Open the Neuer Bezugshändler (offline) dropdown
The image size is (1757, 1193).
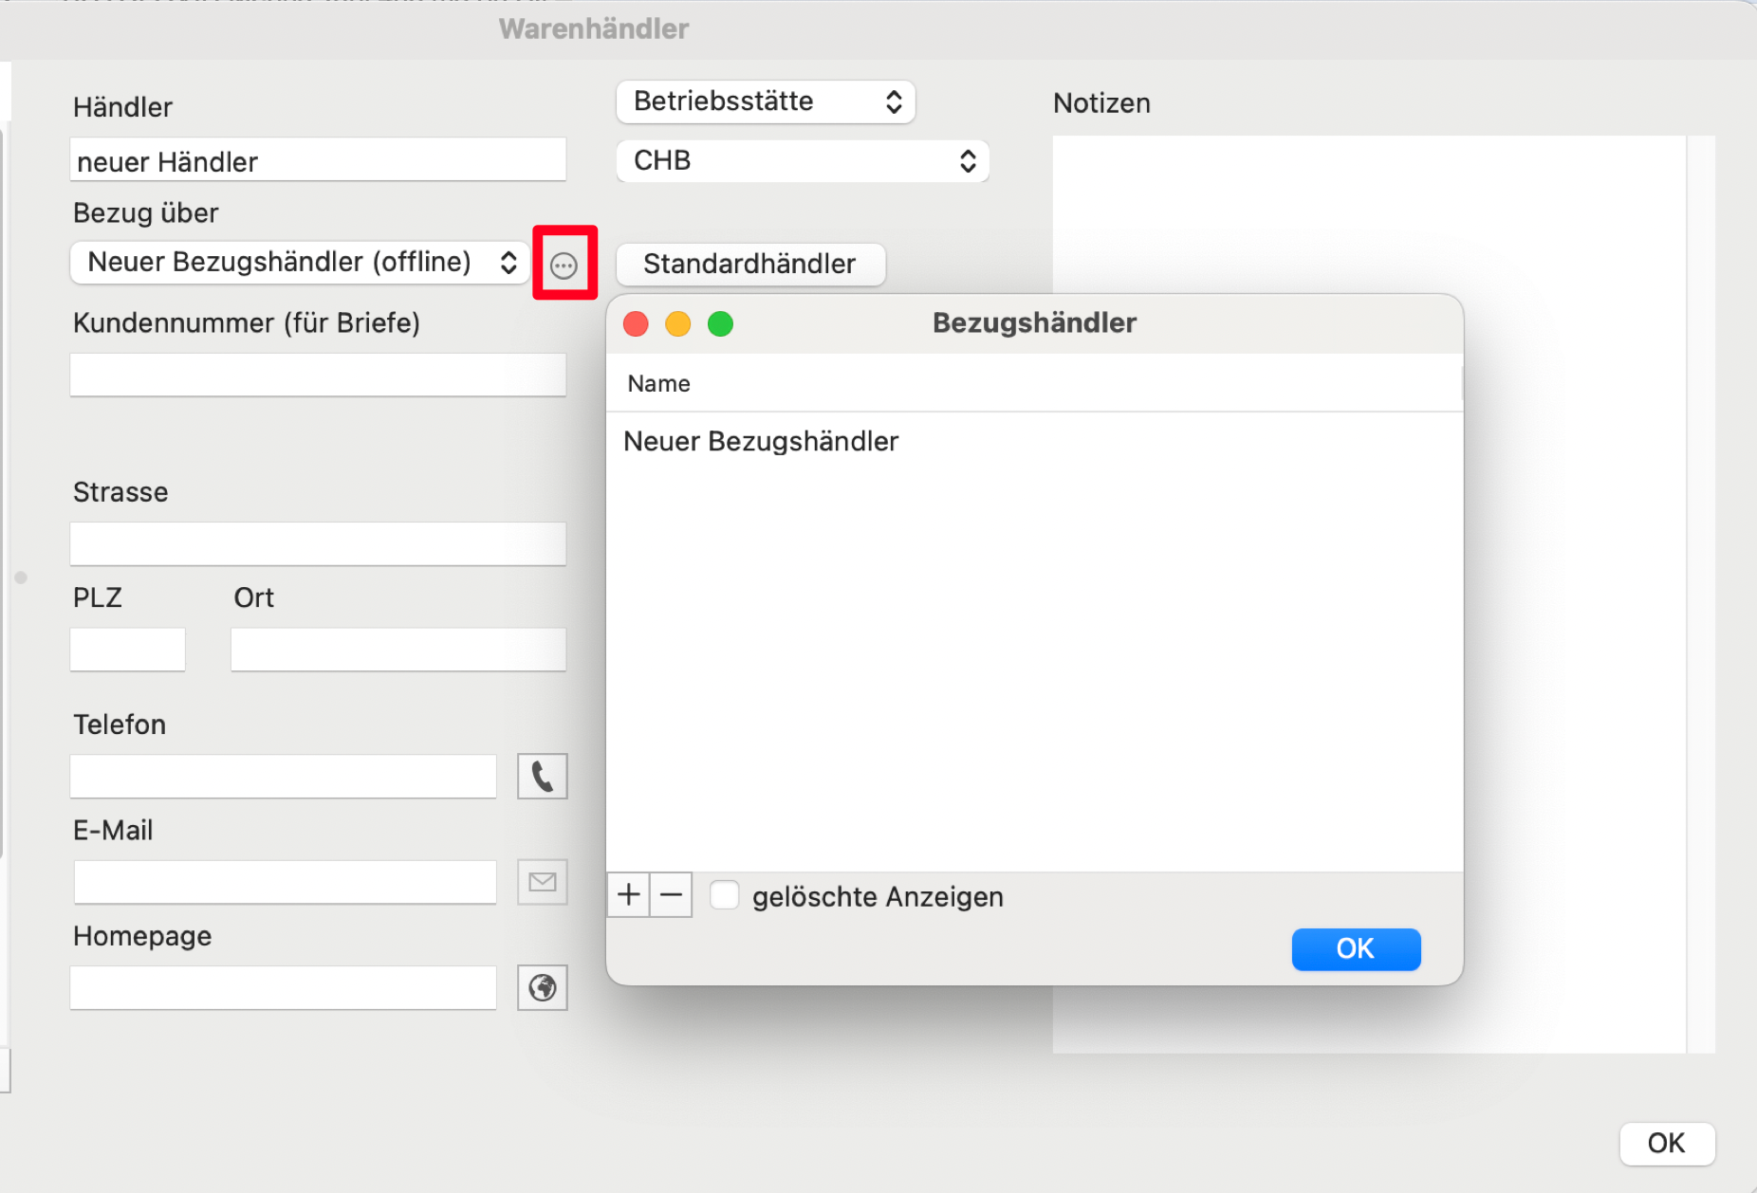(300, 263)
